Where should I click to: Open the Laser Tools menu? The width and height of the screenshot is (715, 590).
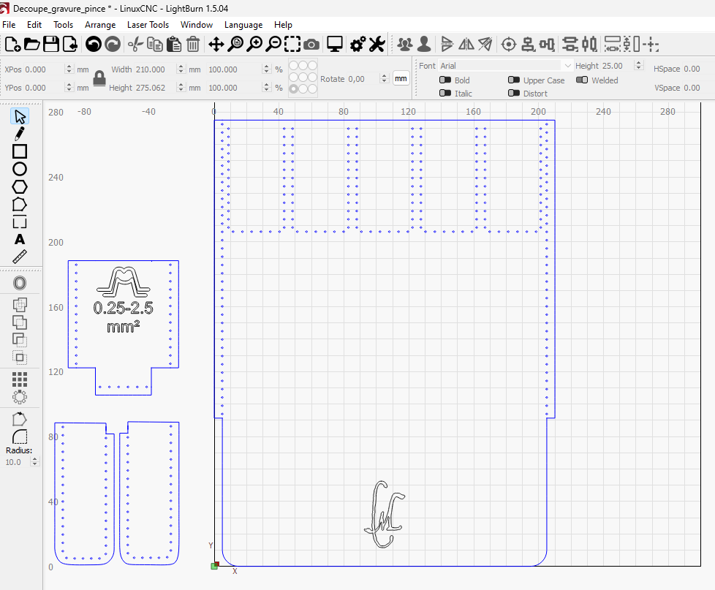point(148,25)
